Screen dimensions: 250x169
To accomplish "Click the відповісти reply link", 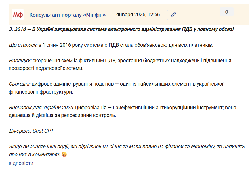I will [21, 163].
